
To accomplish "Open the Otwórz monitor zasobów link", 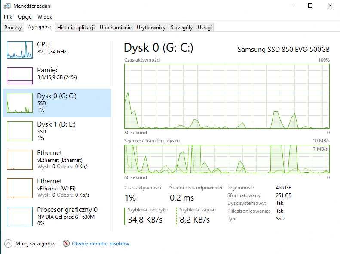I will [100, 244].
